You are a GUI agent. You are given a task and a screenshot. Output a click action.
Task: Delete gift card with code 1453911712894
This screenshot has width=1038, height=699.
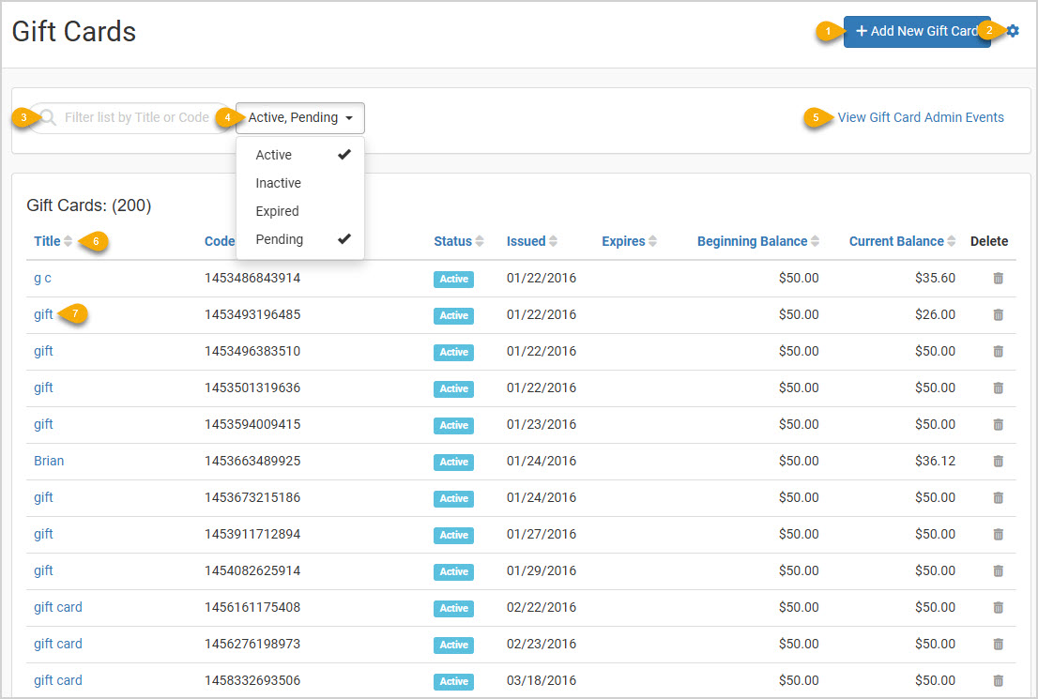999,534
